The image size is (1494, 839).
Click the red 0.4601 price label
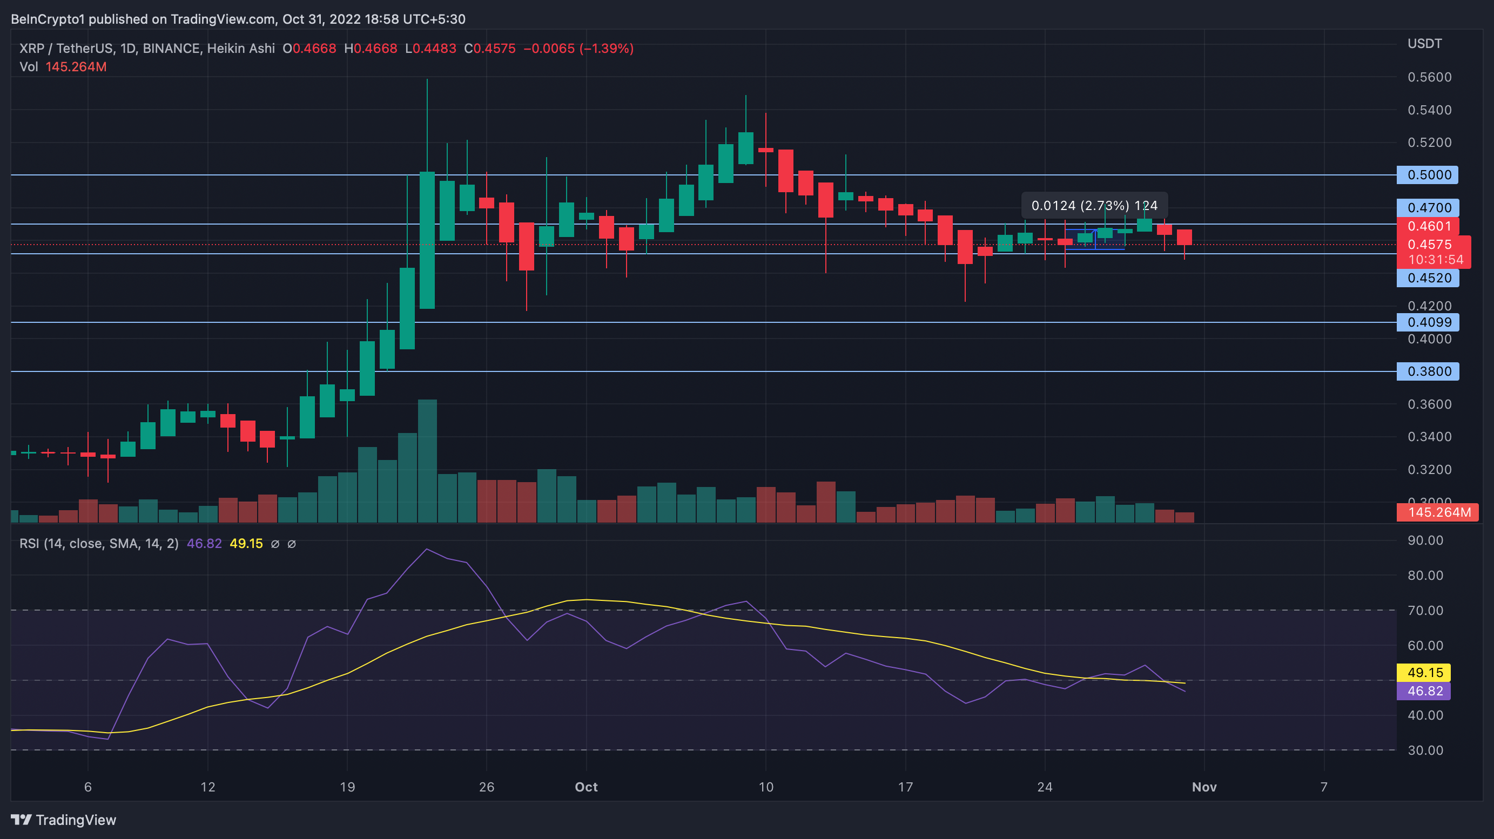tap(1428, 226)
